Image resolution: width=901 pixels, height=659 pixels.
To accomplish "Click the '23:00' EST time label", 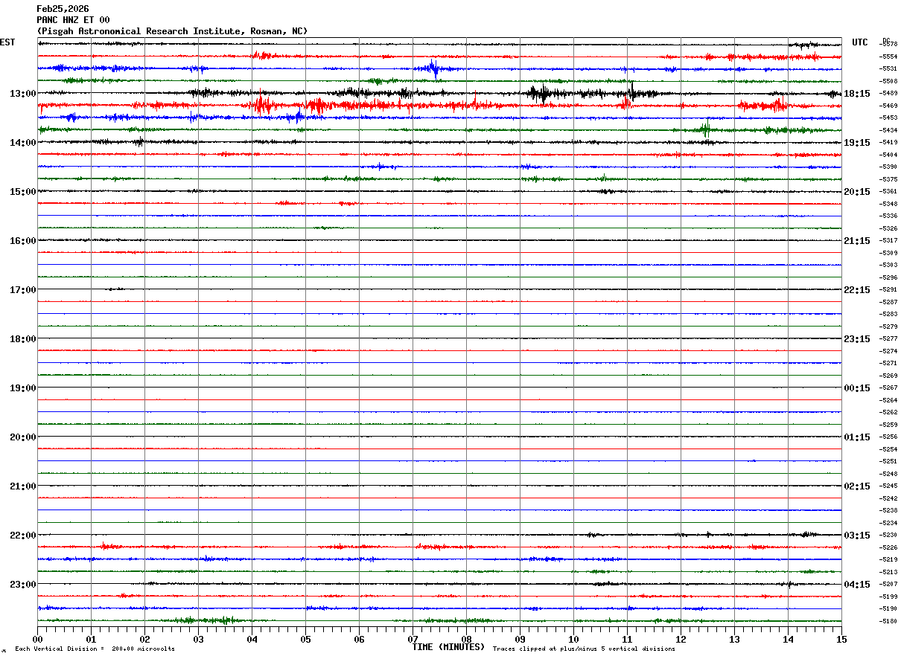I will point(22,585).
